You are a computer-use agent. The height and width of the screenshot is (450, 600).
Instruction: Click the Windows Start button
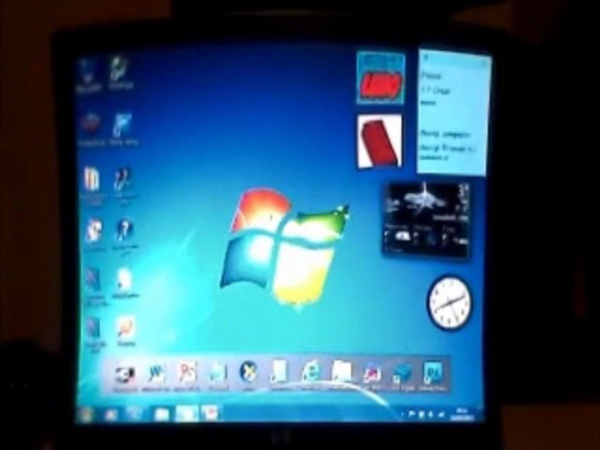coord(86,415)
